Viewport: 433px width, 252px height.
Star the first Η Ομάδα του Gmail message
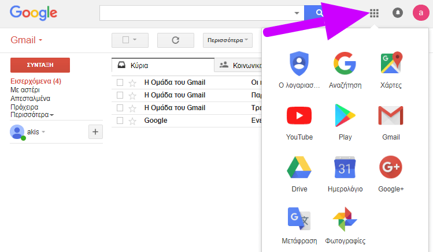click(132, 82)
